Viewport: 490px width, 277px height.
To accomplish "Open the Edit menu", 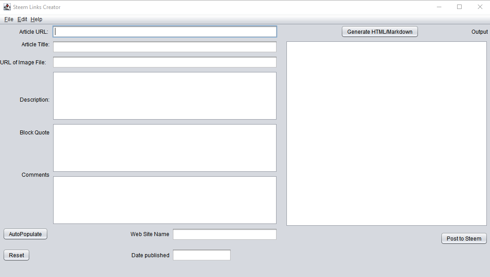I will pyautogui.click(x=22, y=19).
